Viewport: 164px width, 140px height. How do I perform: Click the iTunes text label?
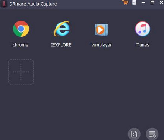tap(142, 45)
